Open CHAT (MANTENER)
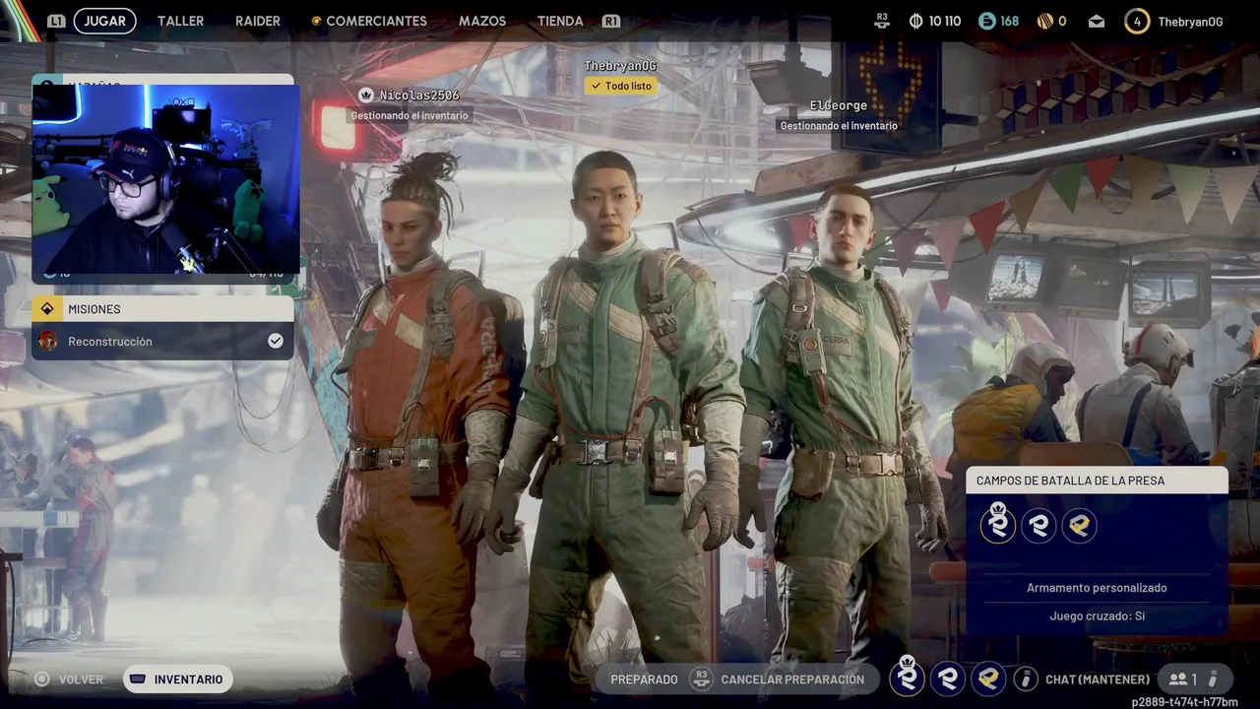 [x=1098, y=679]
